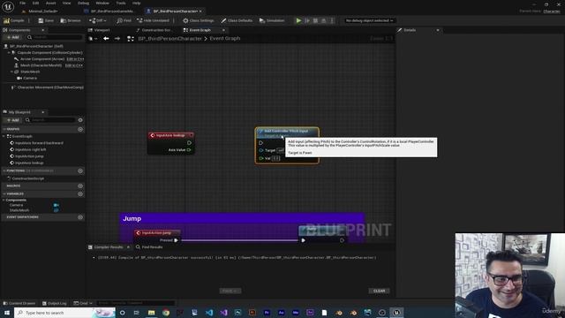Open ConstructionScript function
Viewport: 565px width, 318px height.
[x=27, y=178]
